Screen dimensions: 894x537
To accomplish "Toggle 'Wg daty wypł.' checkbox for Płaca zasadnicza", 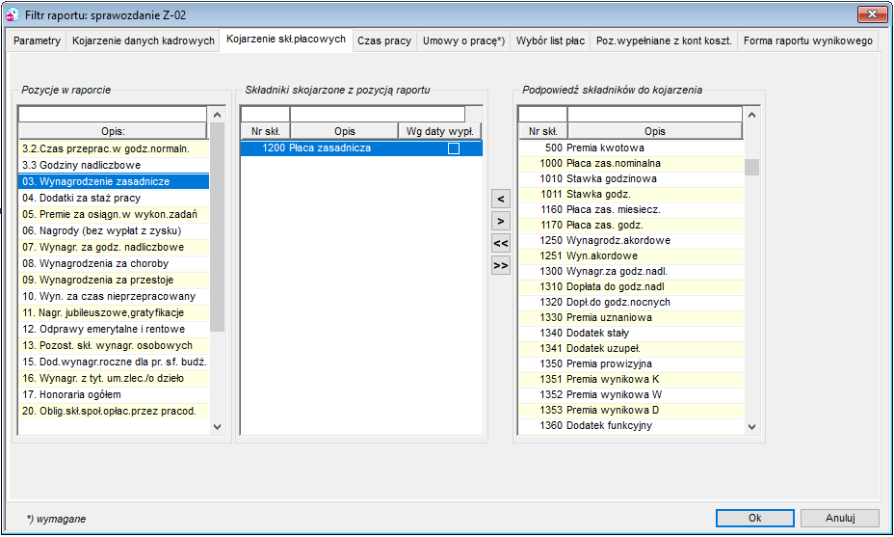I will tap(454, 148).
